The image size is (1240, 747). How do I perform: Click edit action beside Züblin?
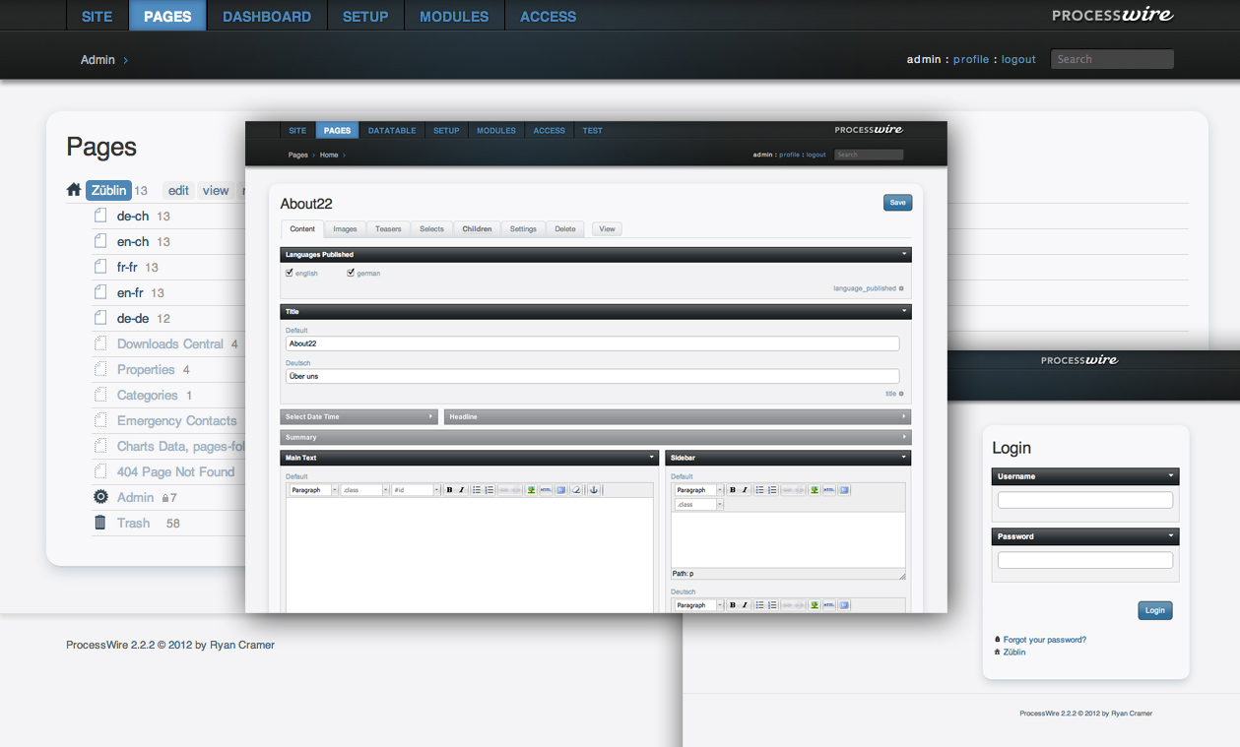[x=178, y=191]
